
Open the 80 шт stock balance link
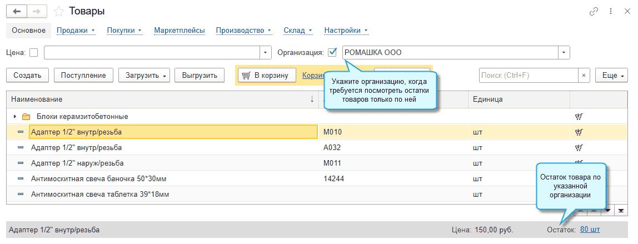pyautogui.click(x=590, y=229)
